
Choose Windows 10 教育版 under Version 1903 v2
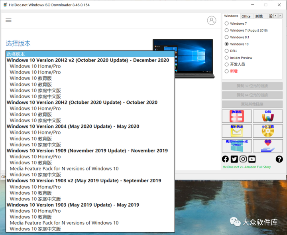coord(90,193)
